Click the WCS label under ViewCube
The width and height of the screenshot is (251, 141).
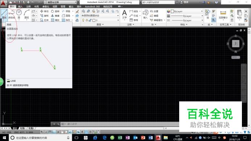pyautogui.click(x=236, y=57)
